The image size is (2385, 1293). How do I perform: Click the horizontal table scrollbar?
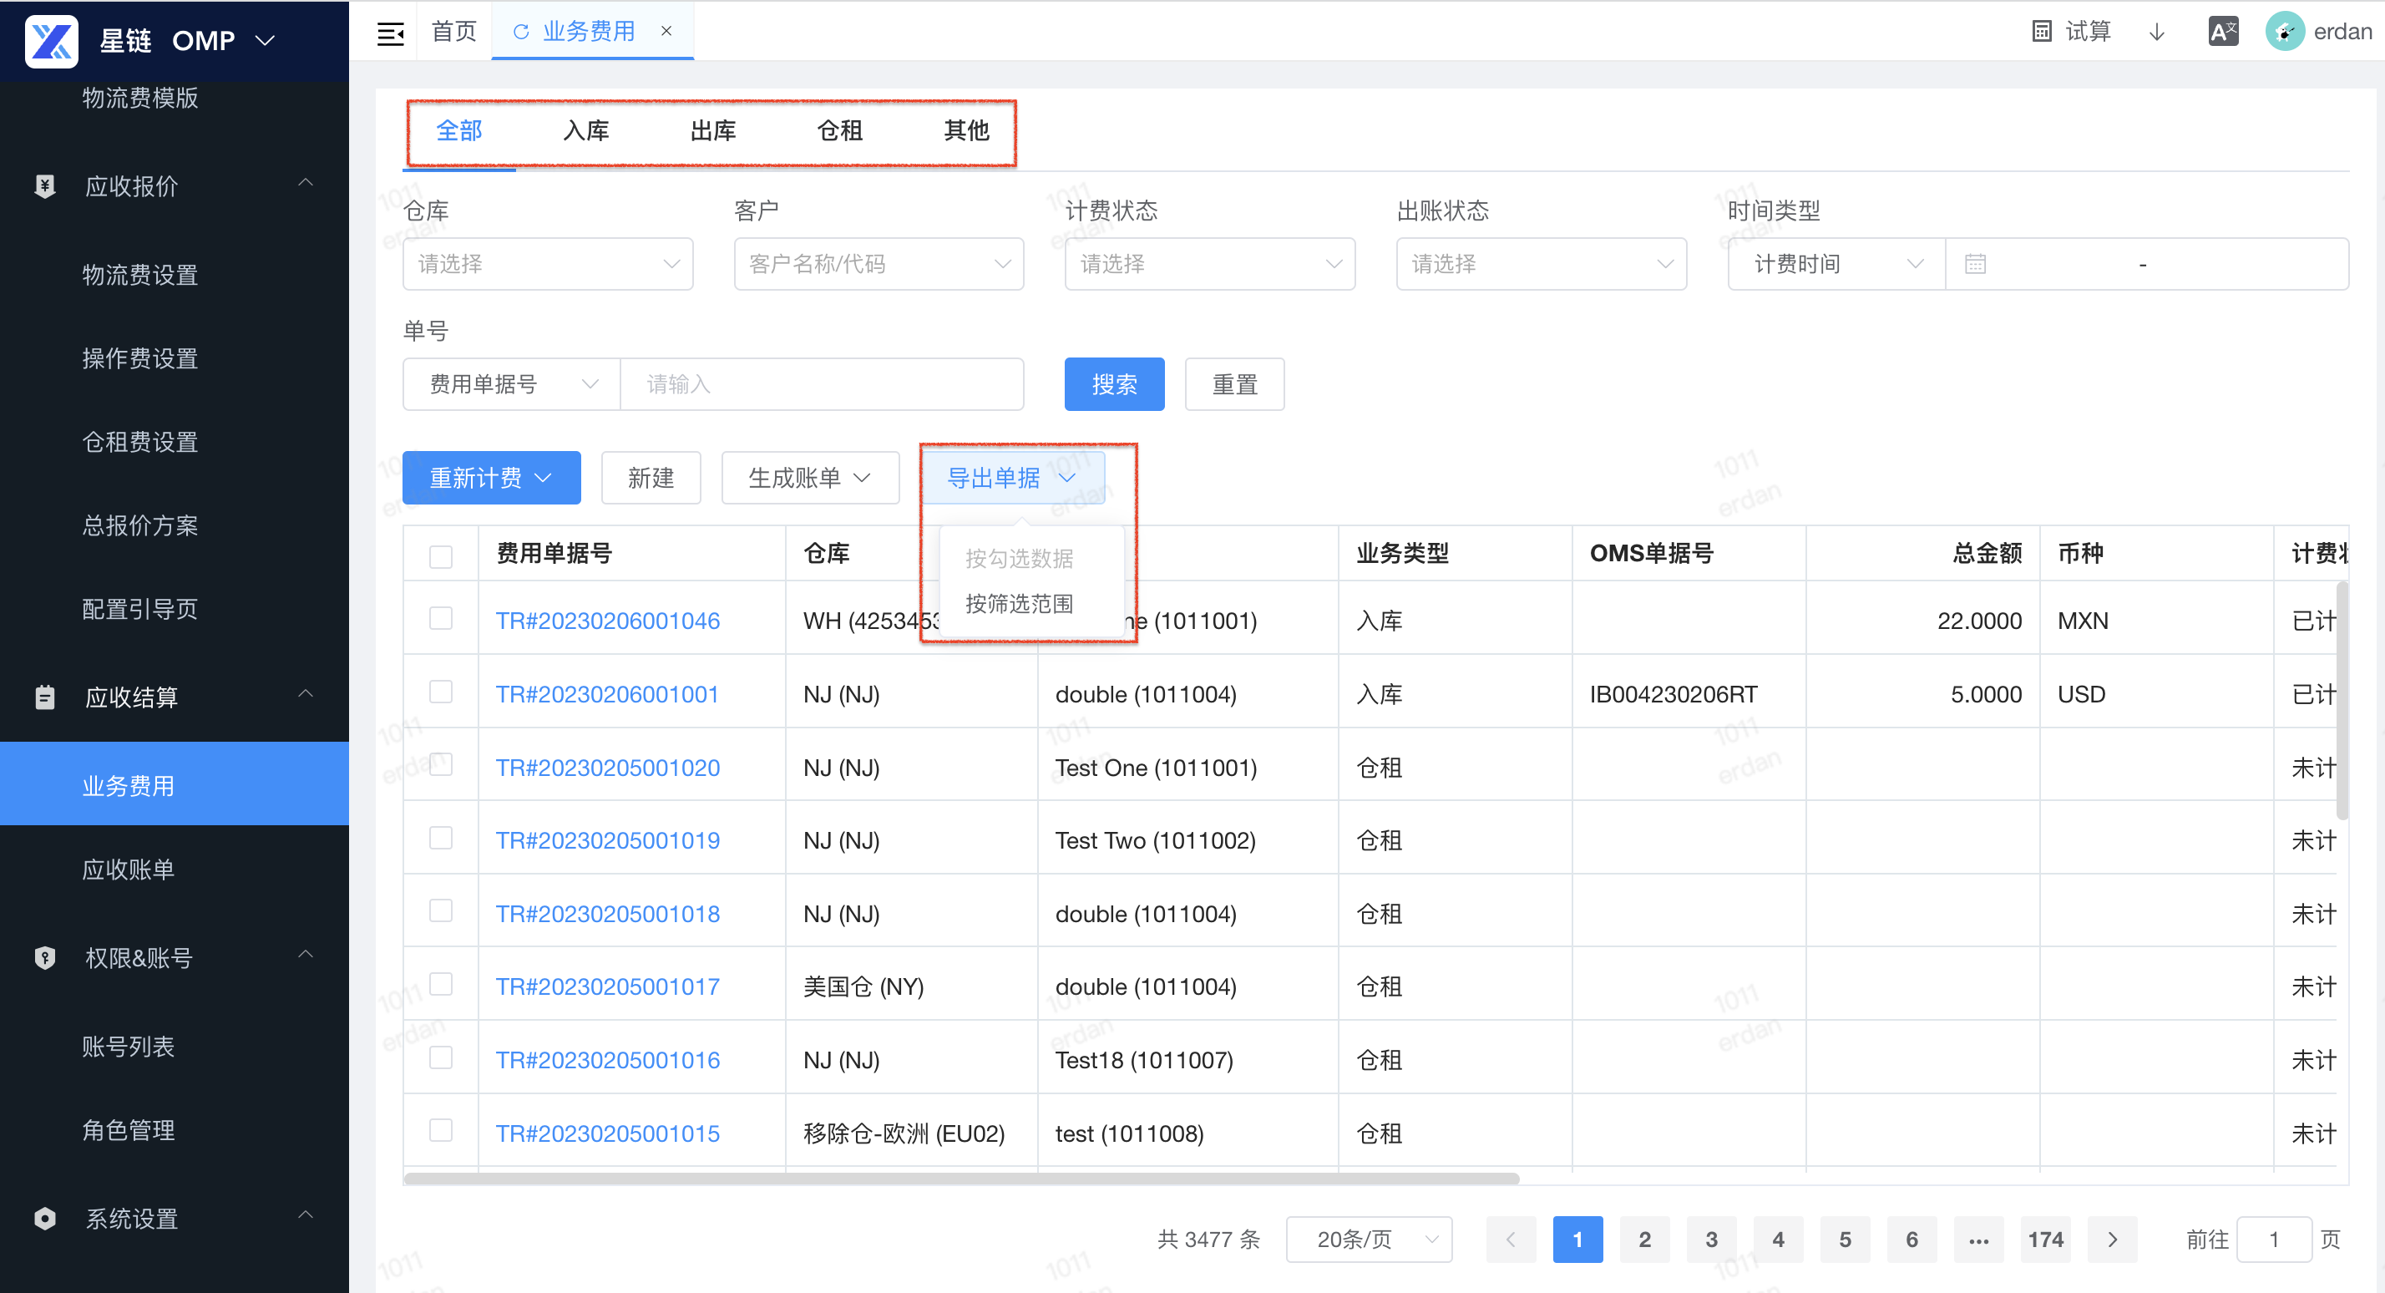click(961, 1178)
